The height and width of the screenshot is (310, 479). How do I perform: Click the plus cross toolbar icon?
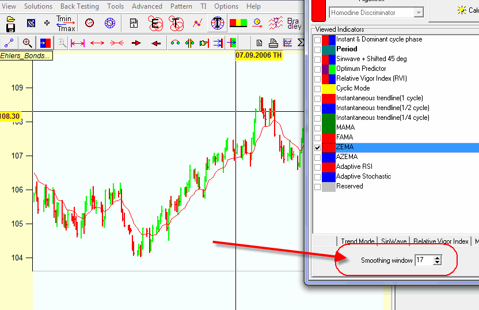(47, 23)
